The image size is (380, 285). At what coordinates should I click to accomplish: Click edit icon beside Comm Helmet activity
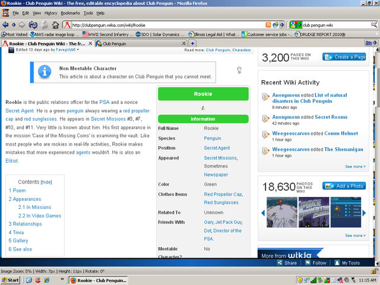pyautogui.click(x=265, y=135)
